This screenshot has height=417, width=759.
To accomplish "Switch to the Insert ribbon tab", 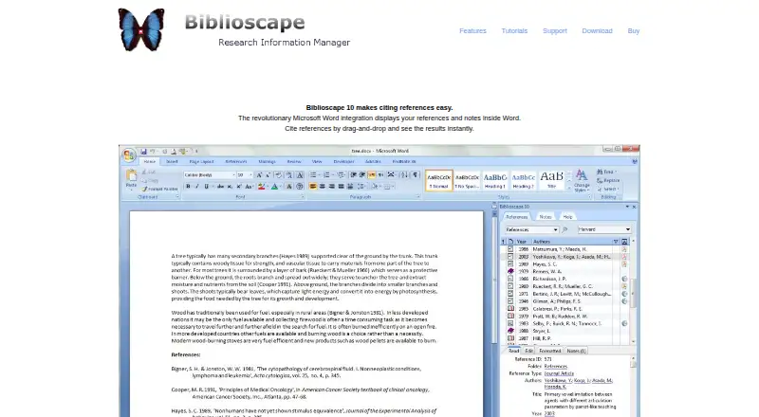I will (x=172, y=161).
